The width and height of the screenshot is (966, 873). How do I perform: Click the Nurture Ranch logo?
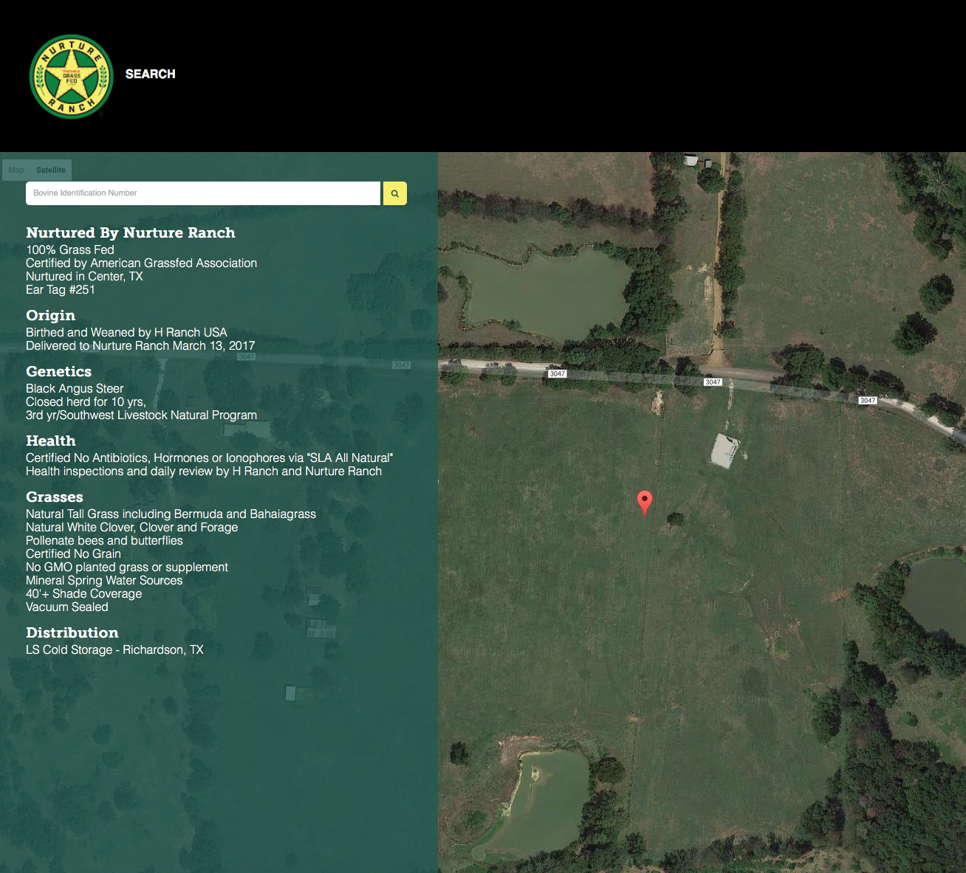coord(71,77)
